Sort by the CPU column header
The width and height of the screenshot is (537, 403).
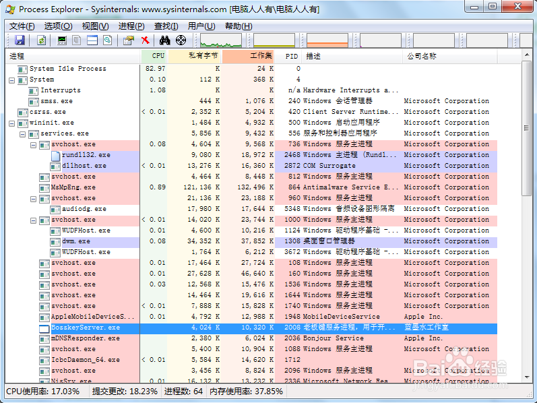click(154, 56)
